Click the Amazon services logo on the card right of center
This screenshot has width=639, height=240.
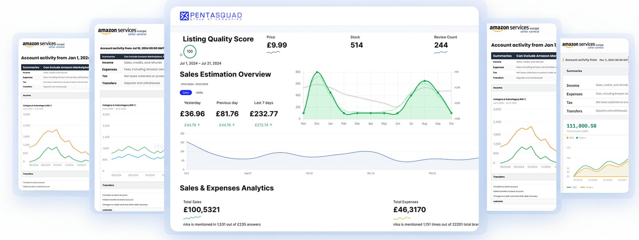514,28
